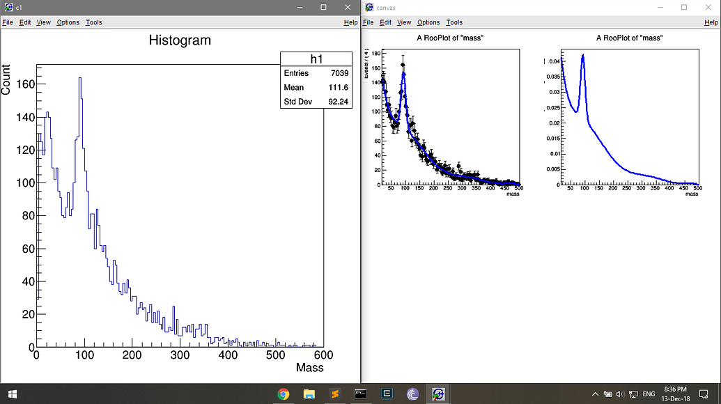Open the Tools menu in the c1 window

tap(93, 22)
